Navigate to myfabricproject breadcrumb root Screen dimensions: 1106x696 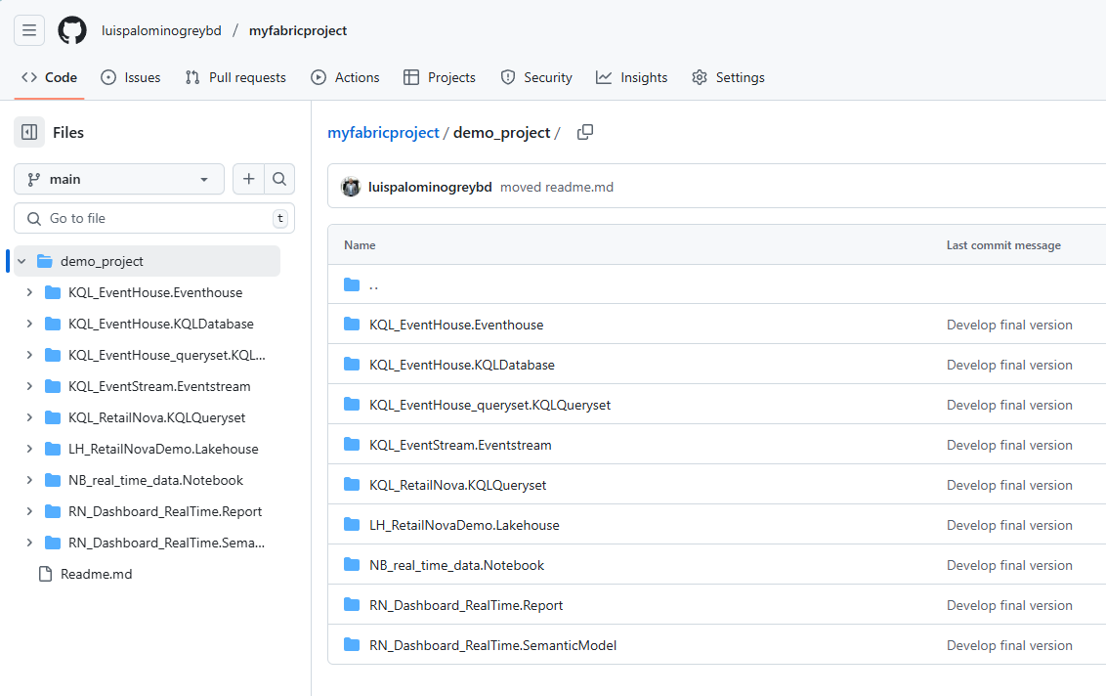(x=383, y=133)
